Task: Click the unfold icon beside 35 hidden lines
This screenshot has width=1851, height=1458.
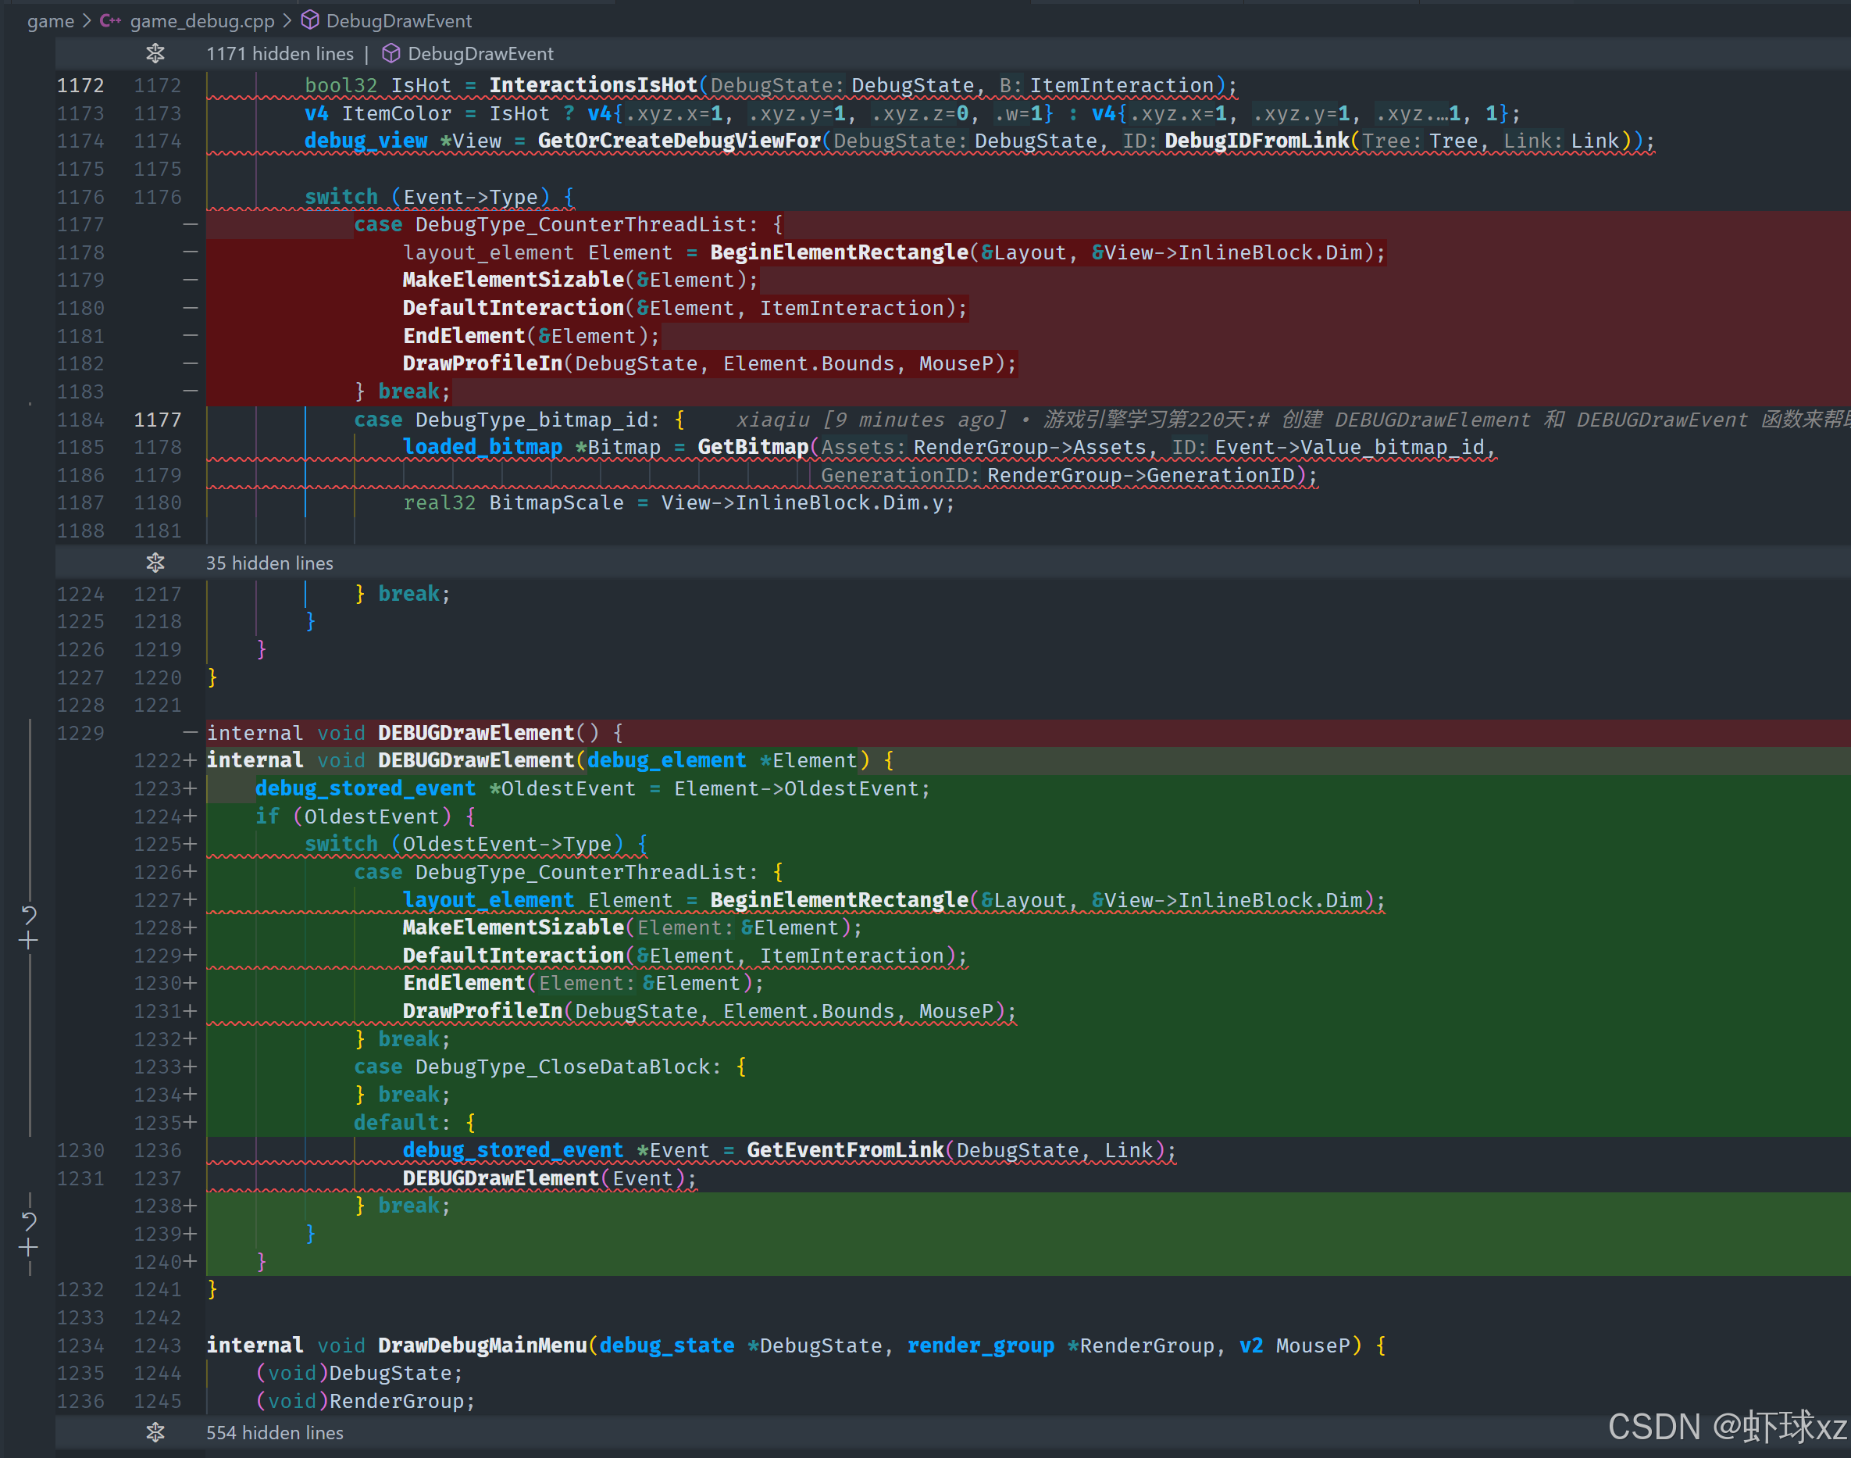Action: [155, 563]
